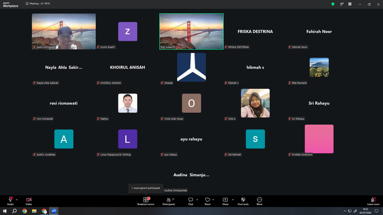The image size is (383, 215).
Task: Click Priskilla Simbolon's pink avatar
Action: [x=319, y=139]
